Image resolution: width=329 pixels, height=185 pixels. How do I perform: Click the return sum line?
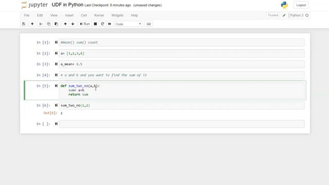pos(78,95)
